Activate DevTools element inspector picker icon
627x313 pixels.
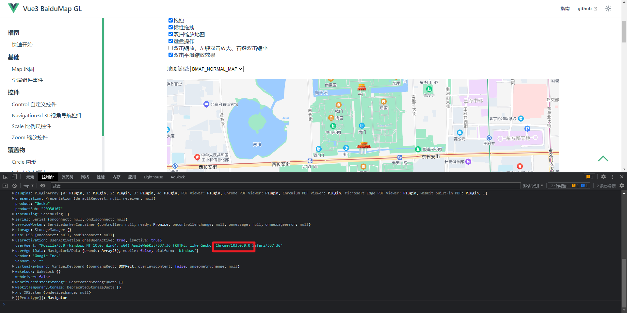click(x=5, y=177)
